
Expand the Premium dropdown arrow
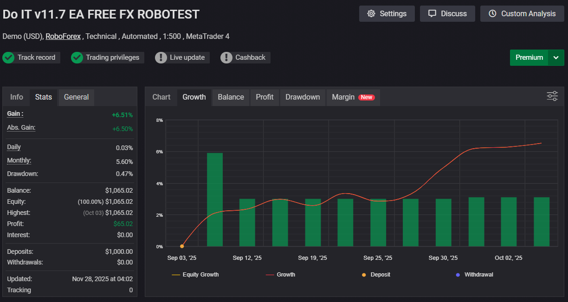tap(556, 57)
